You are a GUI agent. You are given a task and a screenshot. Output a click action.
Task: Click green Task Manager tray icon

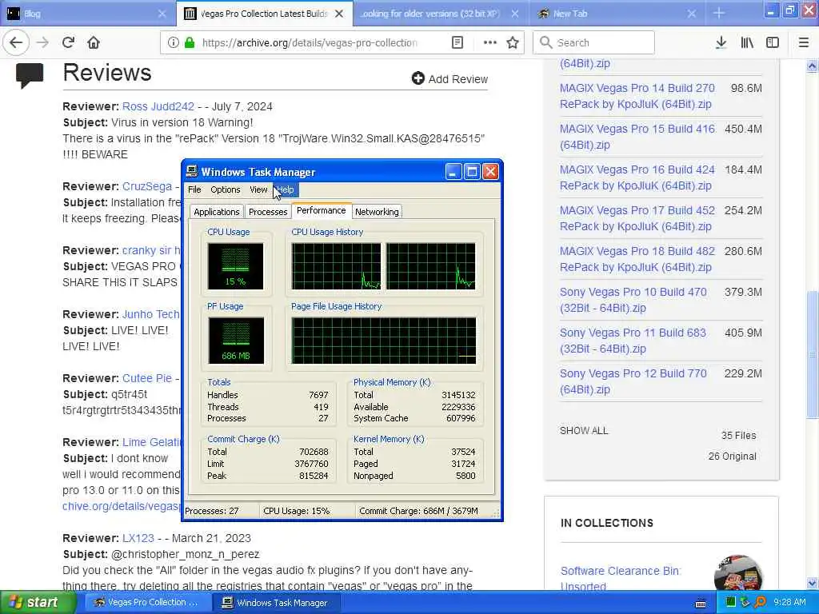pyautogui.click(x=731, y=602)
